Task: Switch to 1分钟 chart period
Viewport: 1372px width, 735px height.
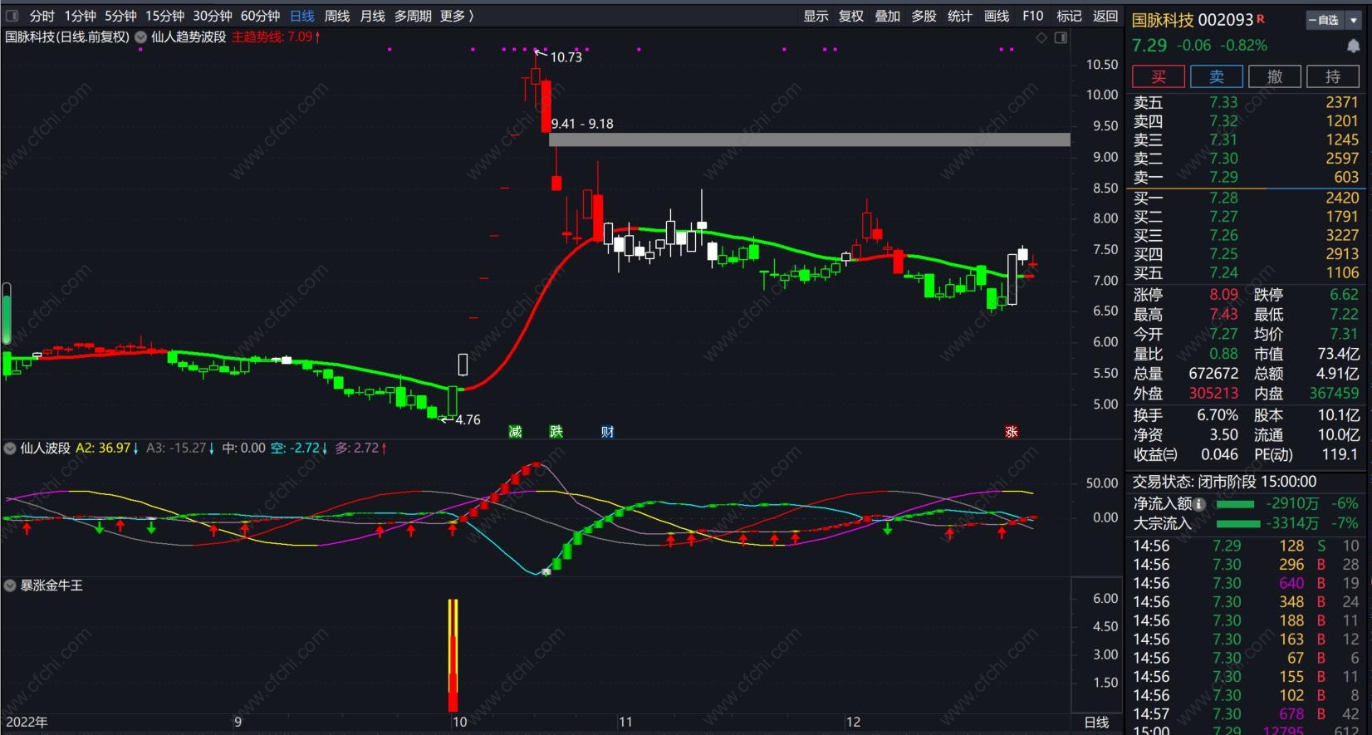Action: (80, 16)
